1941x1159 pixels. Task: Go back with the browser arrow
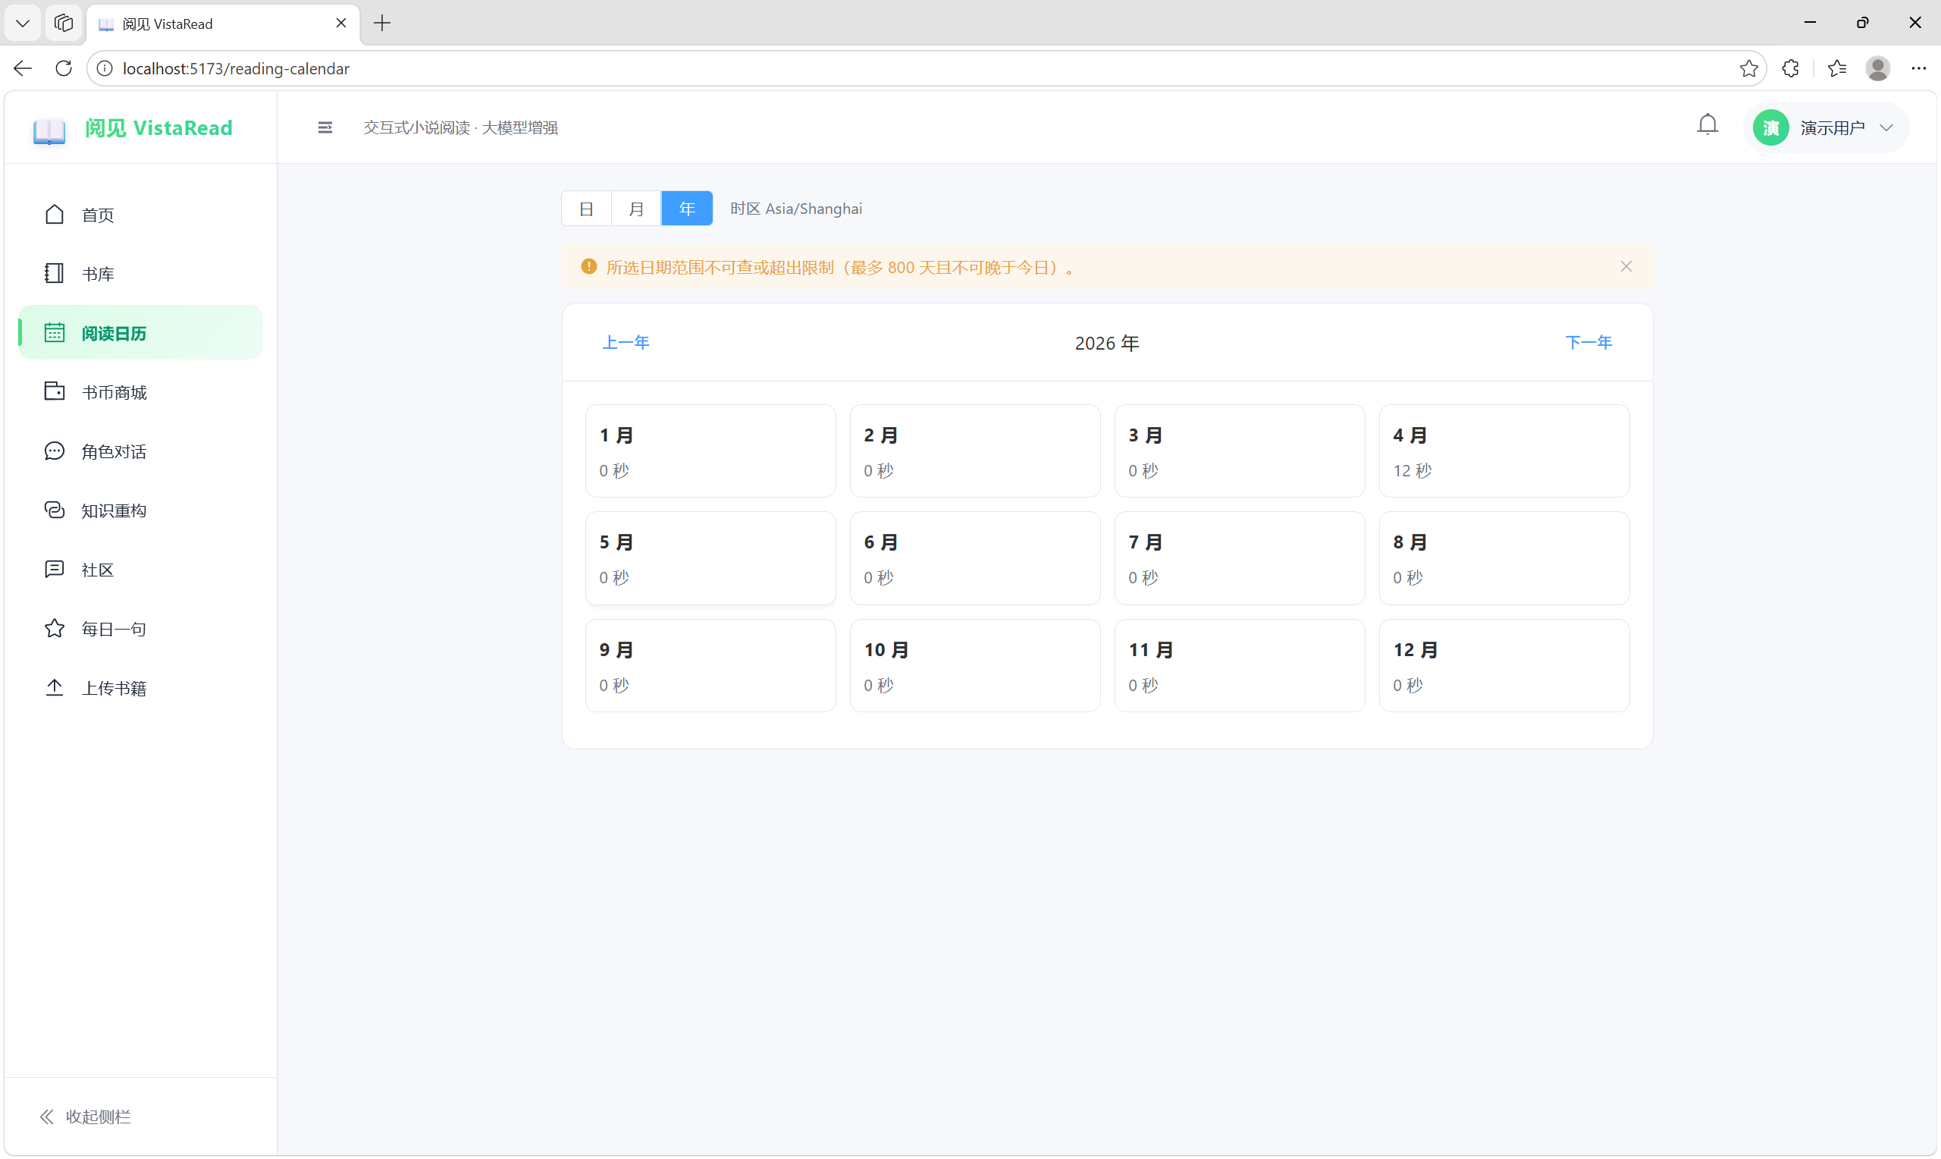[23, 69]
